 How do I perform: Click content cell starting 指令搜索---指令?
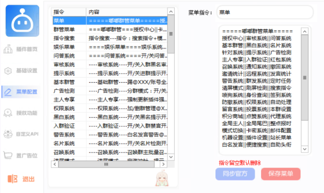tap(127, 38)
